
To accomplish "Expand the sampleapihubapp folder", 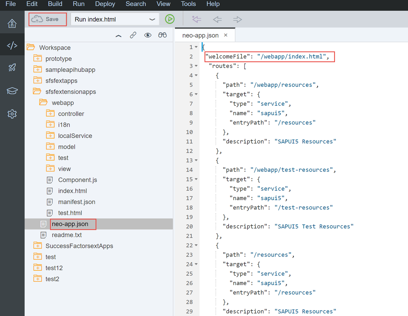I will 38,69.
